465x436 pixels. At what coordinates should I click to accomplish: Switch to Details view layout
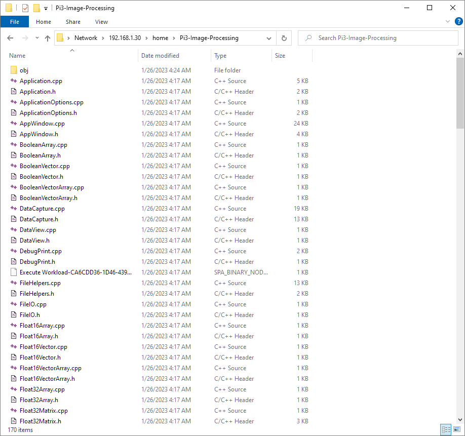(446, 430)
